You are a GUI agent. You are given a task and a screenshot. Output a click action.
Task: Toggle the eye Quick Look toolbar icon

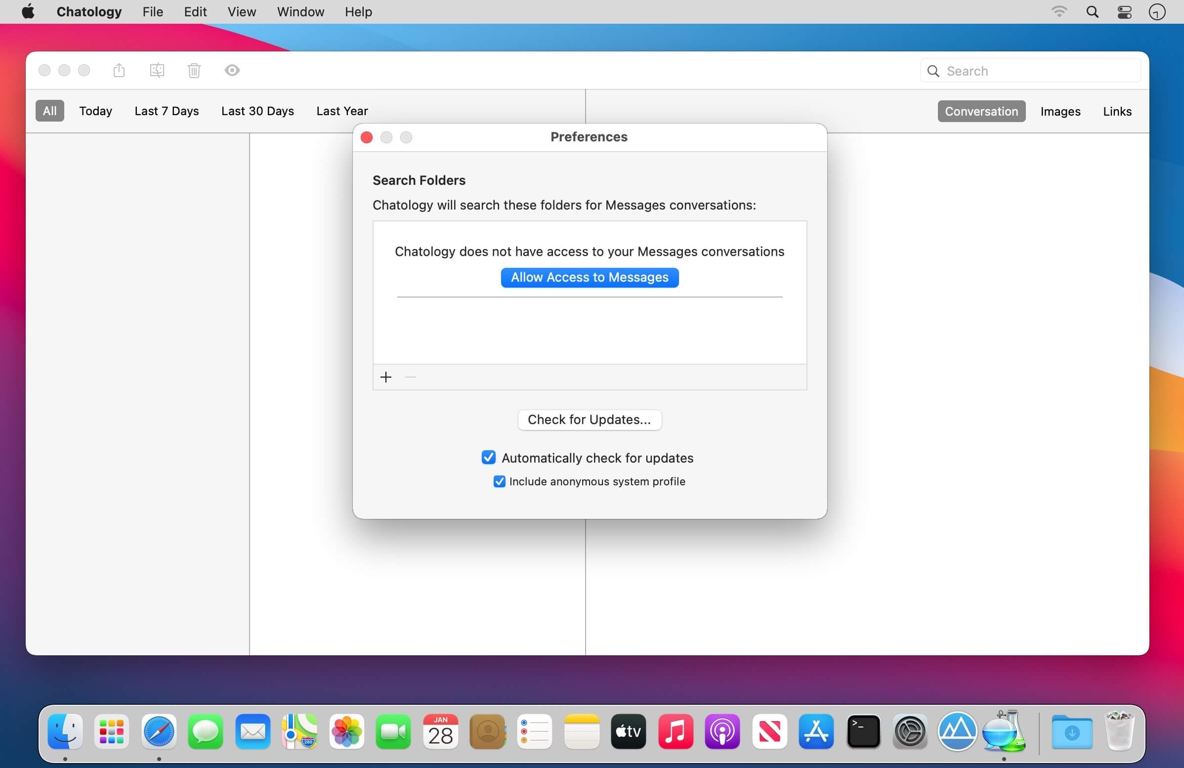click(232, 70)
